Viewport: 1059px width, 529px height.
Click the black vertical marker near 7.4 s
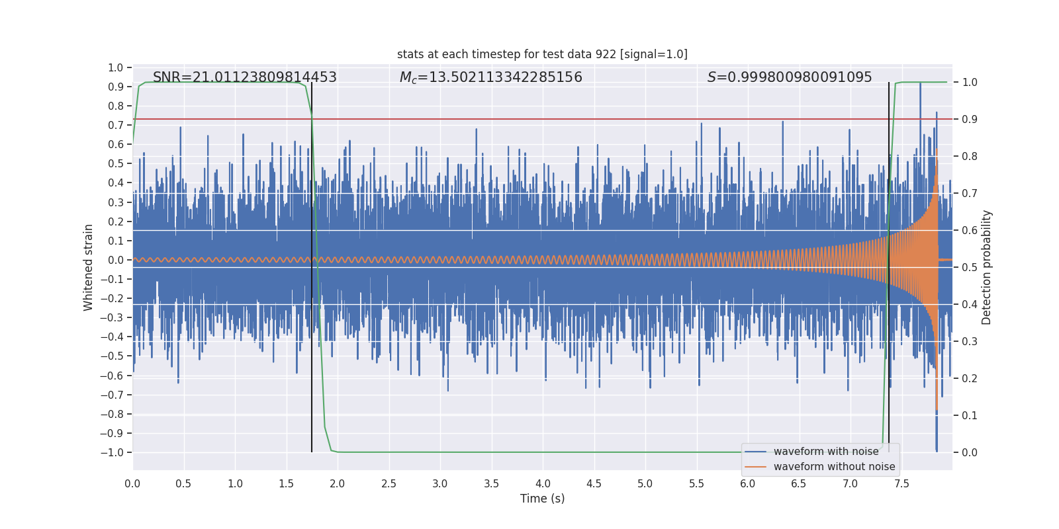point(889,267)
